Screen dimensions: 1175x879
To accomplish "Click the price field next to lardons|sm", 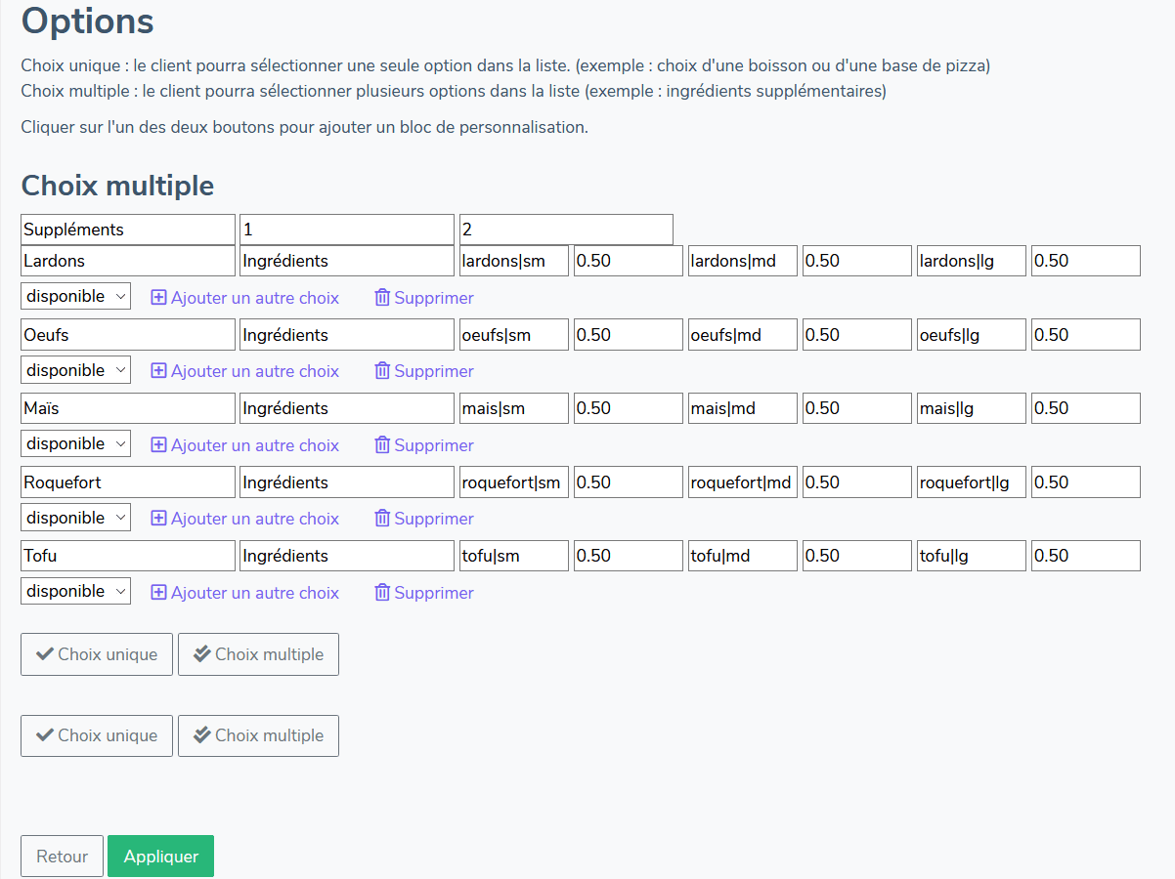I will [x=628, y=260].
